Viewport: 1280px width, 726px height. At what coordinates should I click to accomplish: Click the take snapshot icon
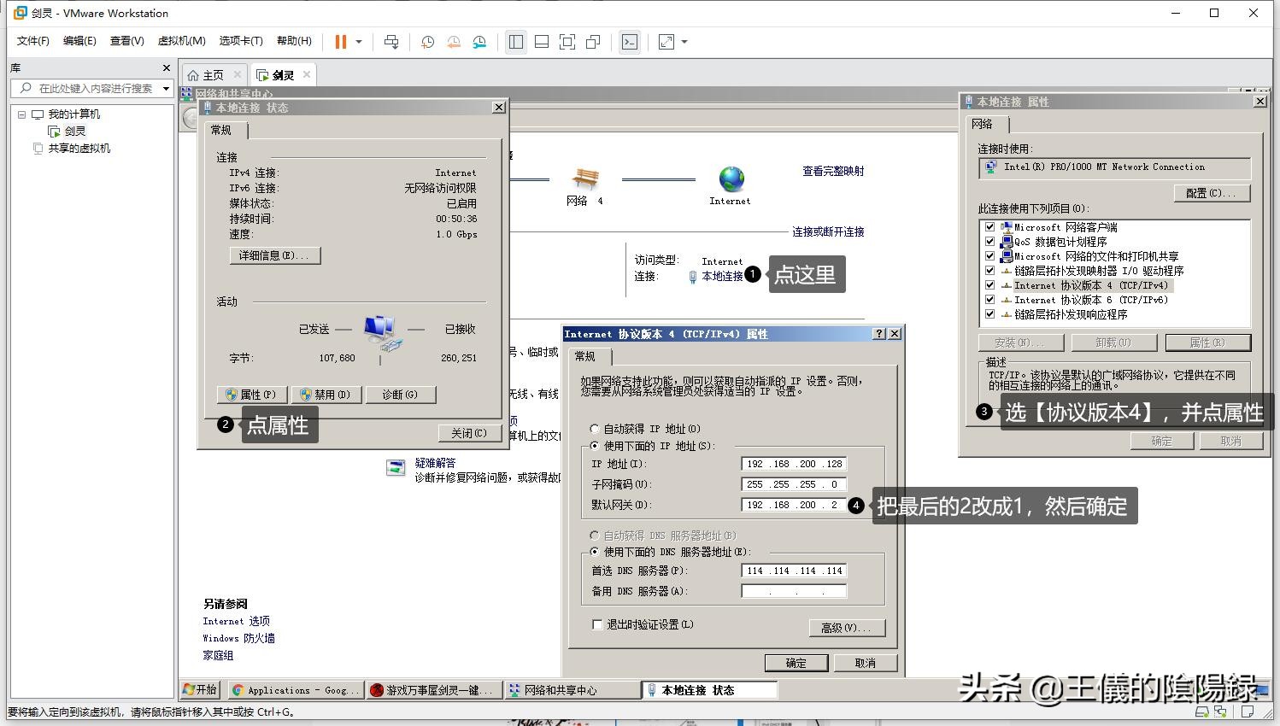point(427,42)
